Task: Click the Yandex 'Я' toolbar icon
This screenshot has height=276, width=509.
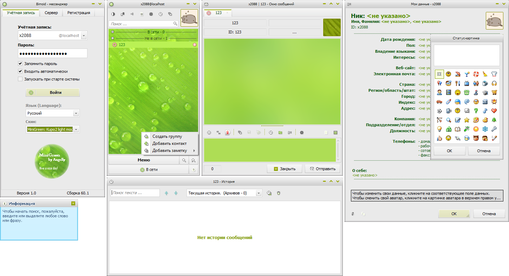Action: coord(228,133)
